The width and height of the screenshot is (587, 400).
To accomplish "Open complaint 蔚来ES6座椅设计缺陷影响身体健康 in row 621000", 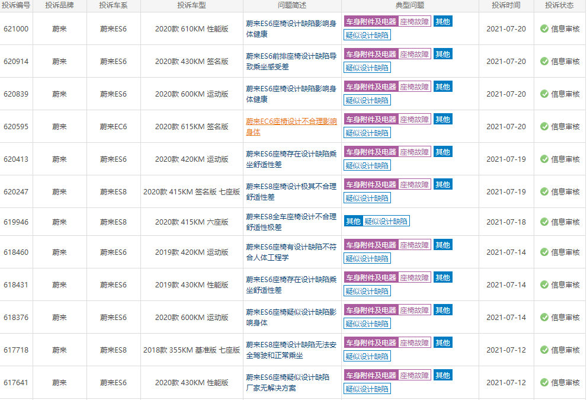I will tap(291, 29).
